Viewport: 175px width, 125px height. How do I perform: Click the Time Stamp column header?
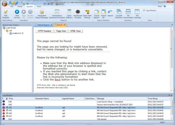[159, 99]
